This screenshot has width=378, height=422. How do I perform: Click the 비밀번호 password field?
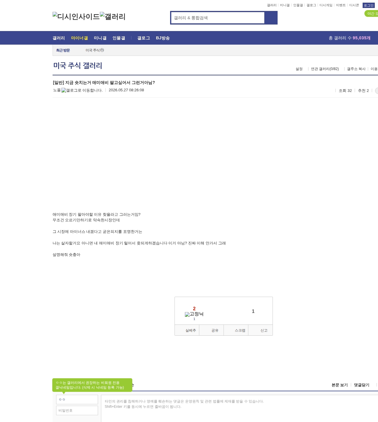pyautogui.click(x=77, y=410)
